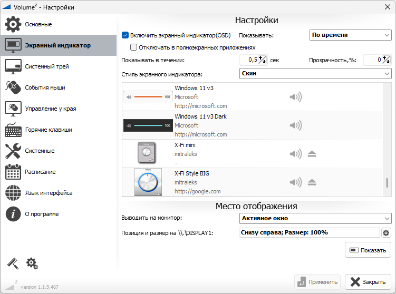
Task: Click the speaker icon for X-Fi Style BIG
Action: point(295,182)
